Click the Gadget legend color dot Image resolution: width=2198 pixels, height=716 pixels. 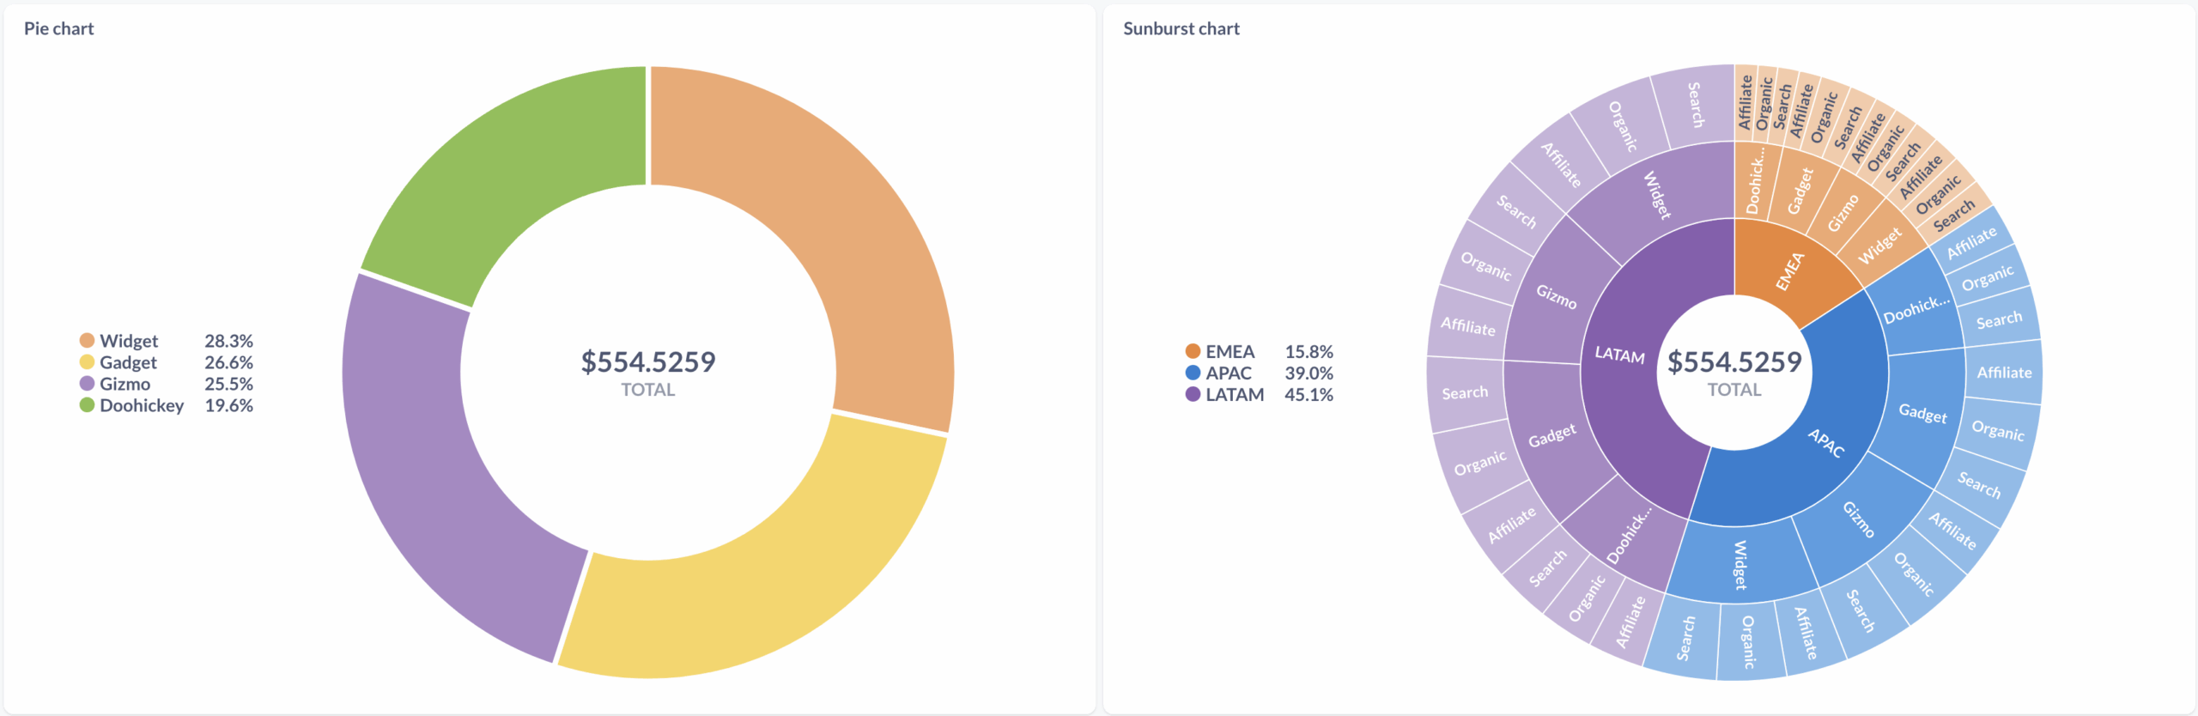point(87,362)
